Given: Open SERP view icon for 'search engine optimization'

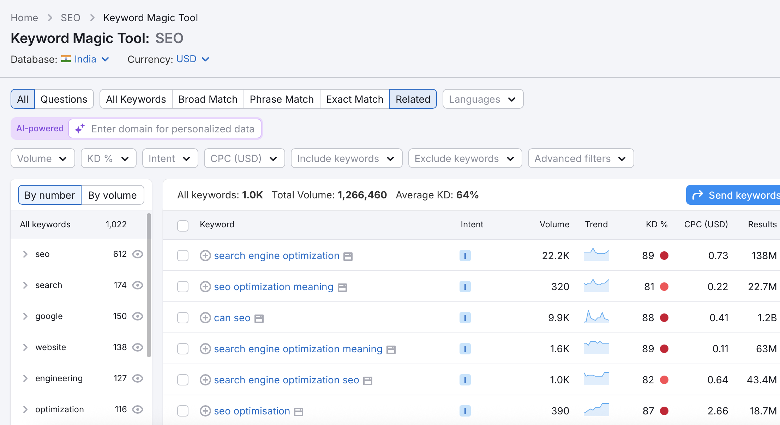Looking at the screenshot, I should coord(348,257).
